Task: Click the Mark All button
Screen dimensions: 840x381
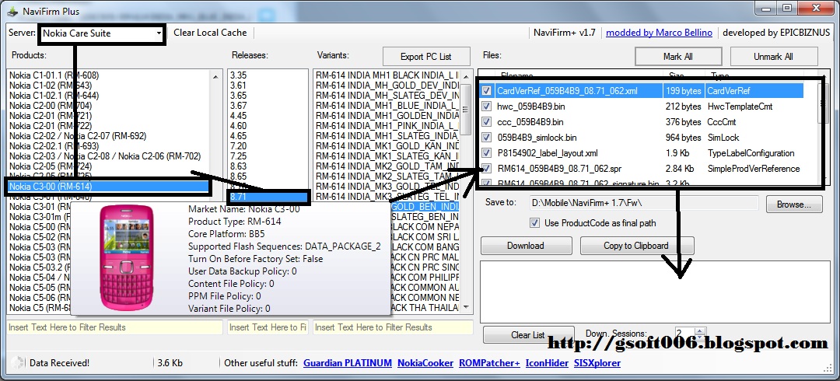Action: pyautogui.click(x=677, y=56)
